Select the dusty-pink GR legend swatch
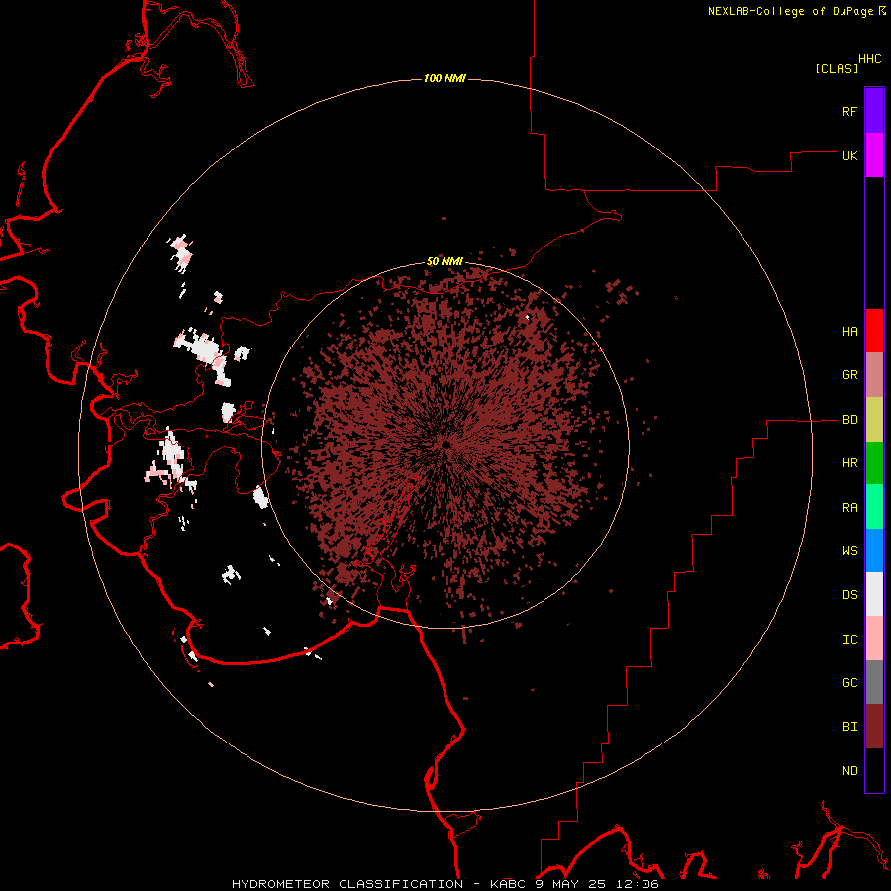Image resolution: width=891 pixels, height=891 pixels. [874, 375]
